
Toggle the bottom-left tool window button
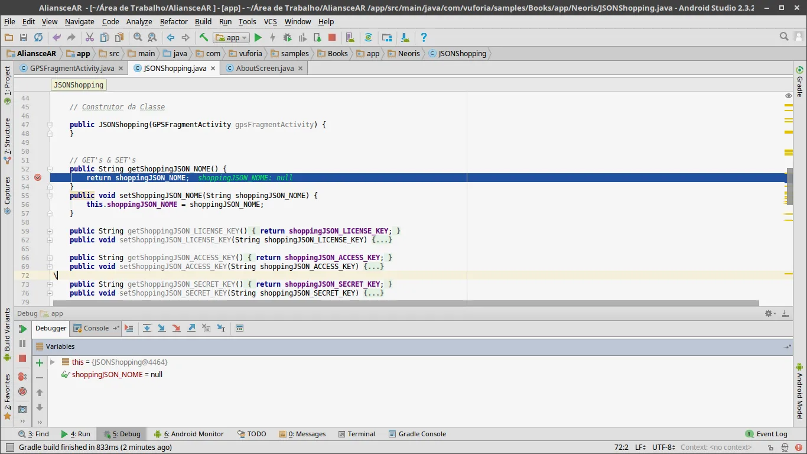click(x=9, y=447)
